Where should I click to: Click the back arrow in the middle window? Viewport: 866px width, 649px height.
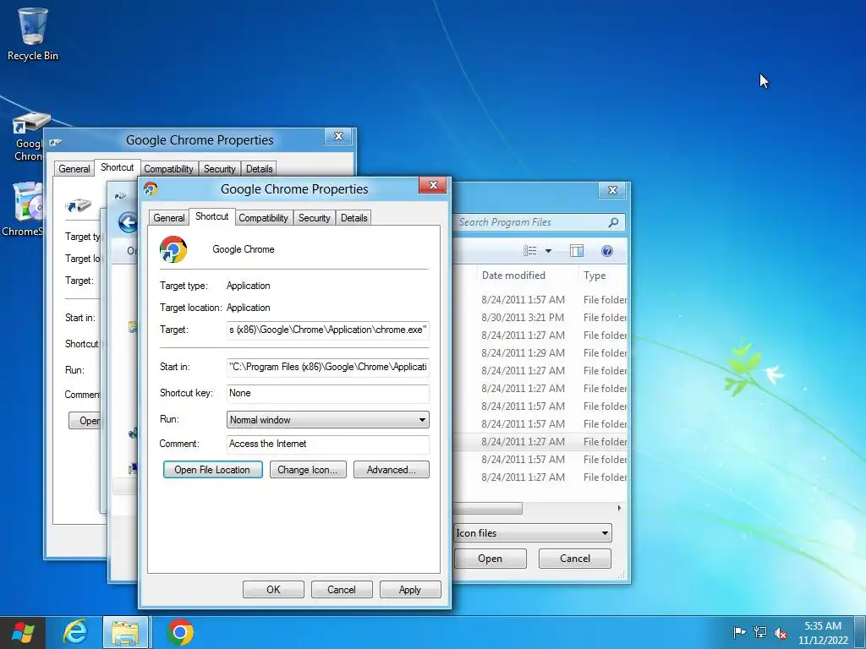[x=129, y=223]
